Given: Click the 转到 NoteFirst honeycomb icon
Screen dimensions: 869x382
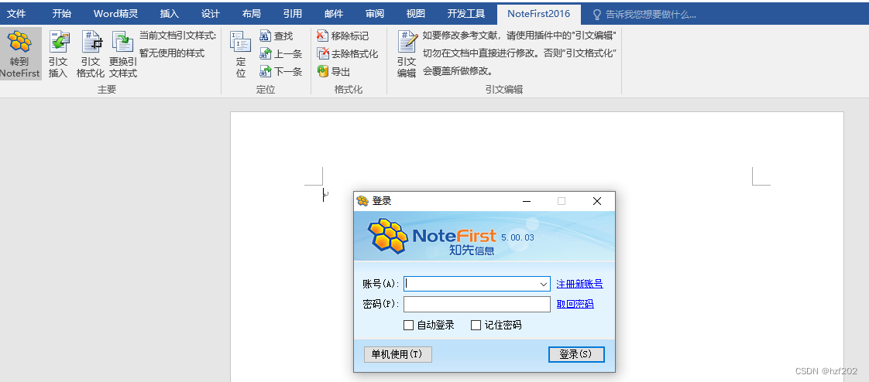Looking at the screenshot, I should pos(20,42).
